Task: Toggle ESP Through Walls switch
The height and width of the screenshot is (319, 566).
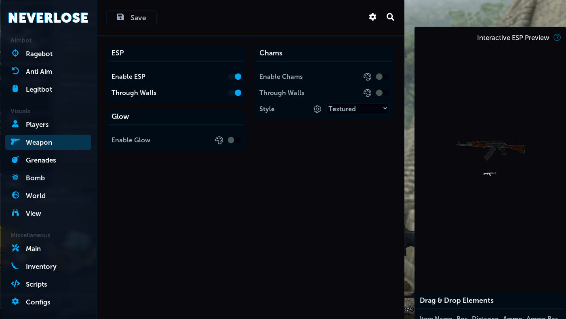Action: 235,93
